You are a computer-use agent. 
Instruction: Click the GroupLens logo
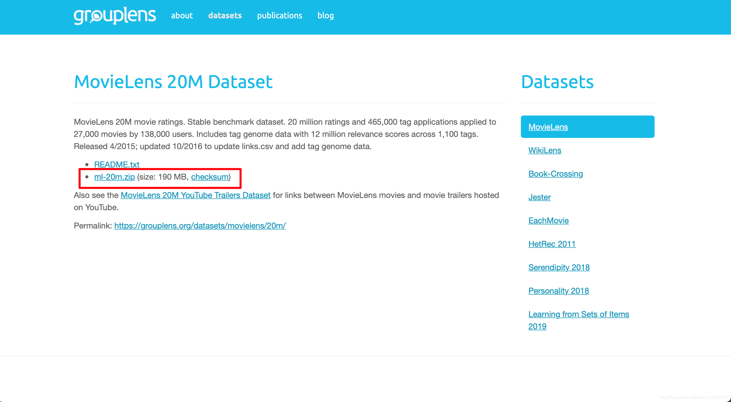pyautogui.click(x=115, y=16)
